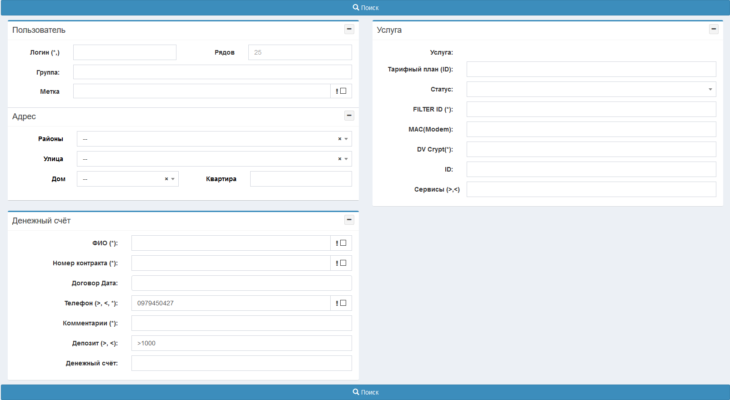Image resolution: width=730 pixels, height=400 pixels.
Task: Tick the negation checkbox next to Метка
Action: pyautogui.click(x=343, y=91)
